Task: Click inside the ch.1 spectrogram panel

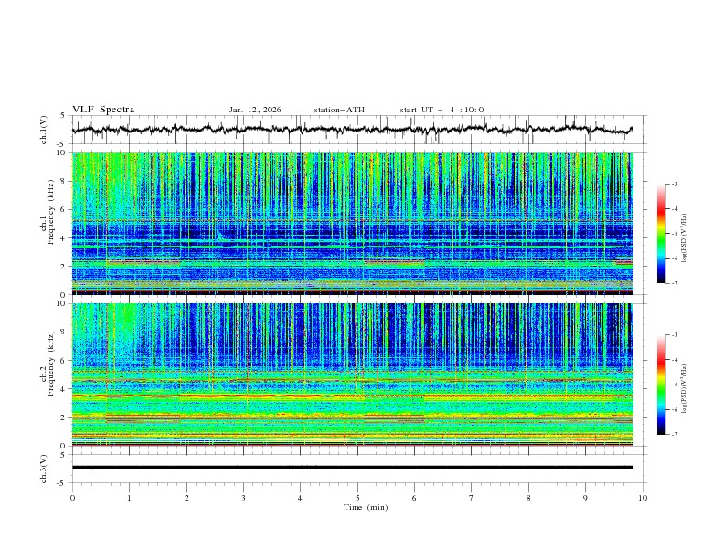Action: click(x=352, y=223)
